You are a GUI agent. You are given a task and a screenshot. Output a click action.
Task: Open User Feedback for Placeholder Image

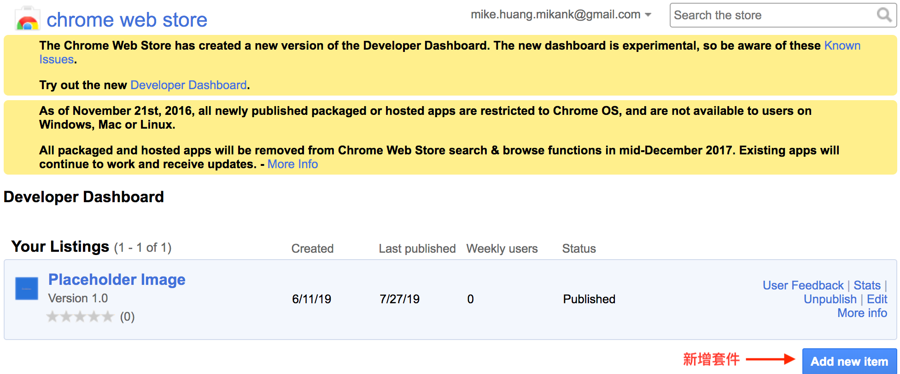point(803,285)
